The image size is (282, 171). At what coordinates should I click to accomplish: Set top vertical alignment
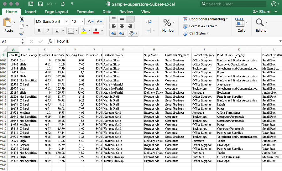tap(114, 19)
